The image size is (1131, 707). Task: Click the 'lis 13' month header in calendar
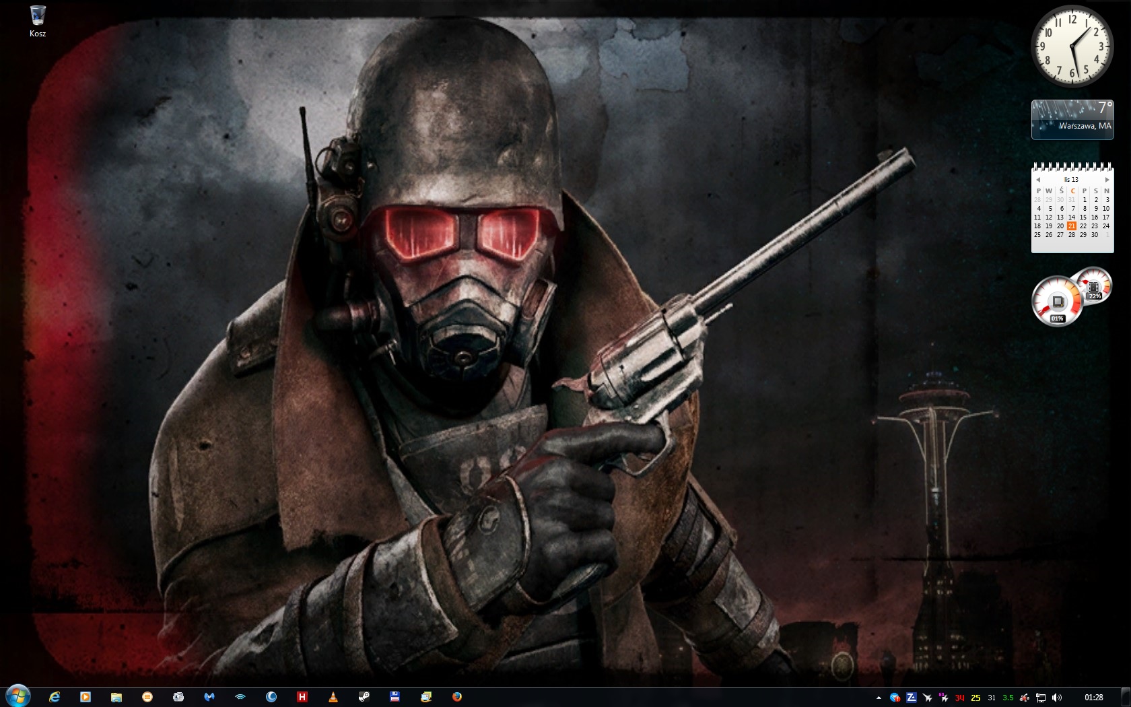[x=1071, y=180]
